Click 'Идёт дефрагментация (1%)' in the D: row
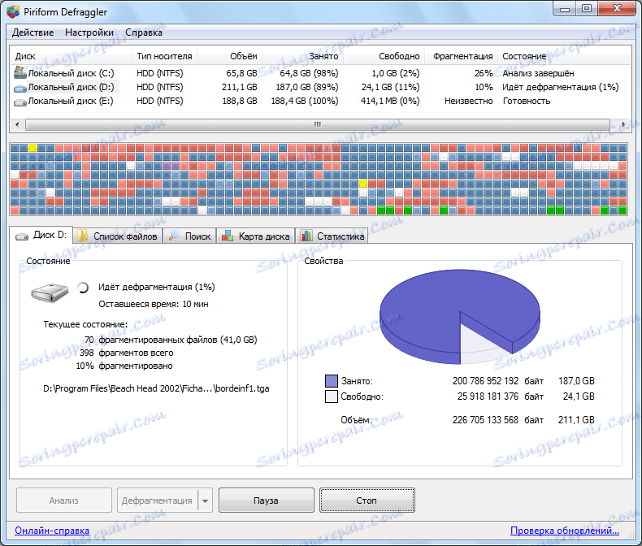This screenshot has height=546, width=642. point(561,87)
